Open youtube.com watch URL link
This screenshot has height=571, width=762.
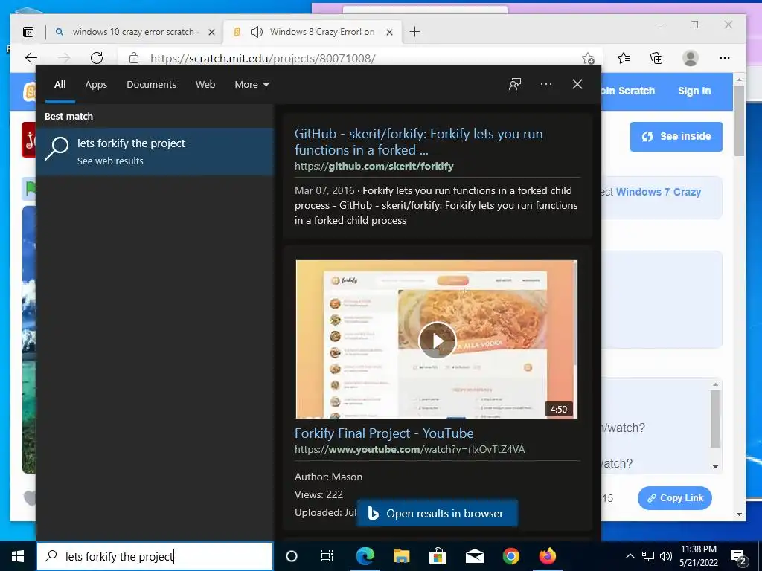click(410, 449)
